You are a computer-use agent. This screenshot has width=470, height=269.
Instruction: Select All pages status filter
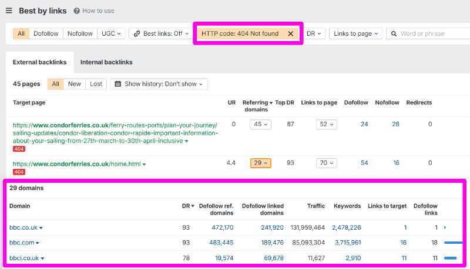55,84
